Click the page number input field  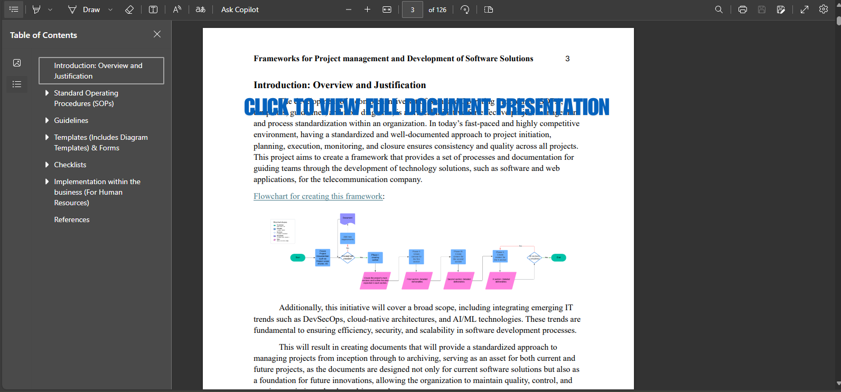click(x=413, y=9)
